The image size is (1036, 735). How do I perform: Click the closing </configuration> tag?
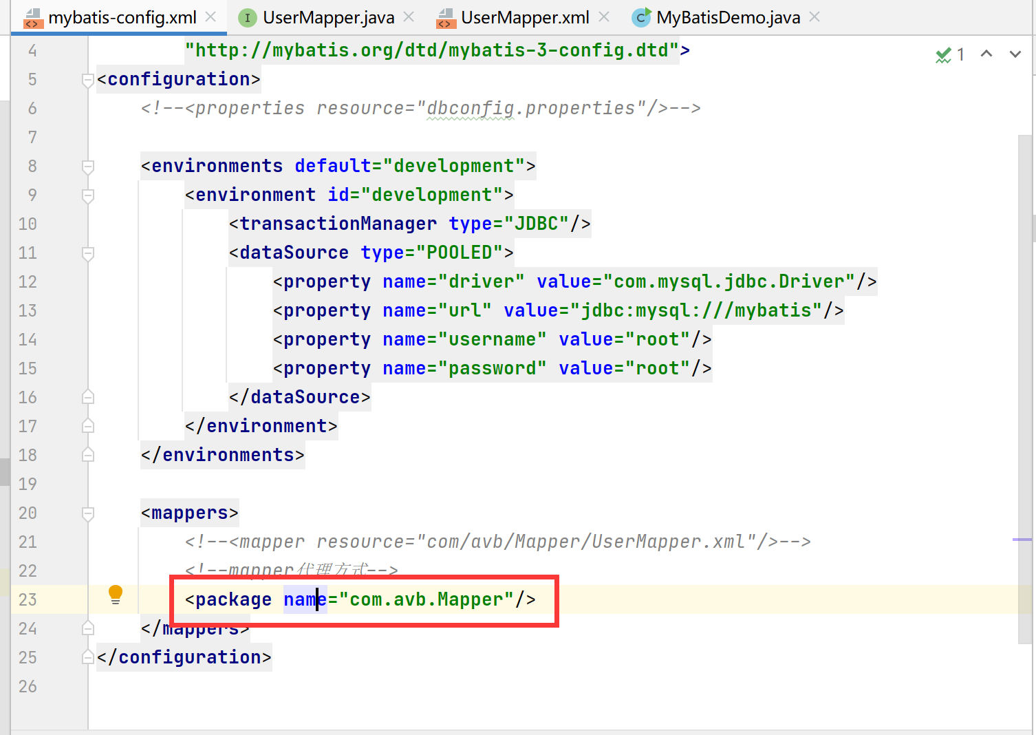[184, 657]
